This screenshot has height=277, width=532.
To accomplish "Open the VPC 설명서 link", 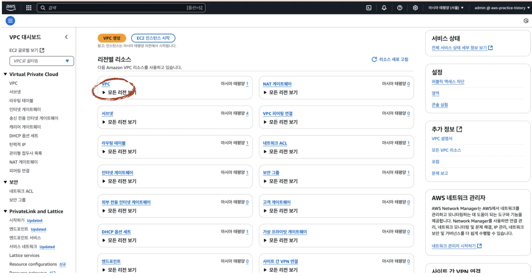I will coord(442,138).
